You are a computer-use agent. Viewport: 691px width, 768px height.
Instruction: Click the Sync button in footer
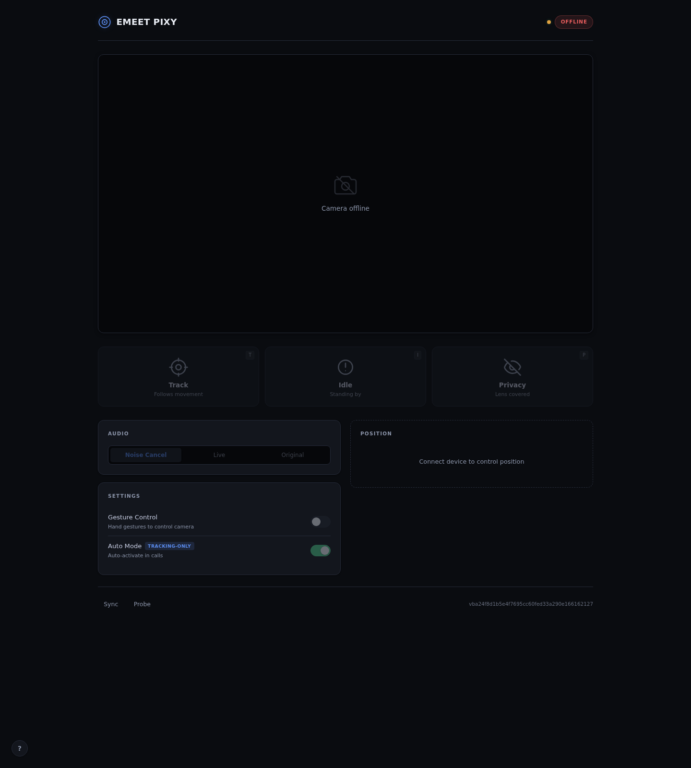coord(111,604)
